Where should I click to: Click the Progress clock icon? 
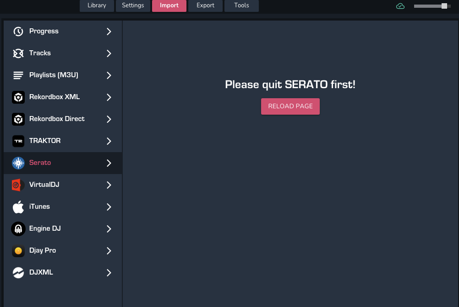click(x=18, y=32)
